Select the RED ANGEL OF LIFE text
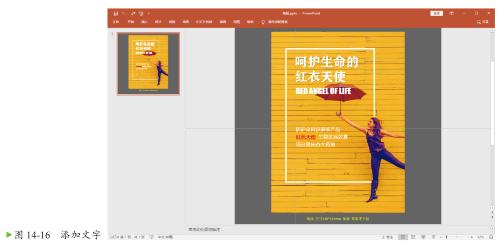 323,91
